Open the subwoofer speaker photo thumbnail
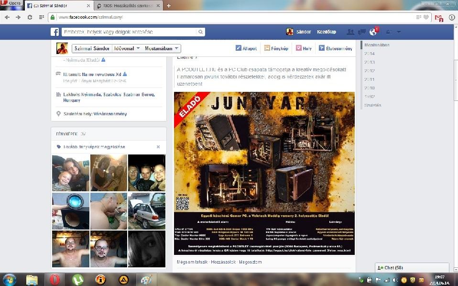This screenshot has width=458, height=286. tap(71, 211)
